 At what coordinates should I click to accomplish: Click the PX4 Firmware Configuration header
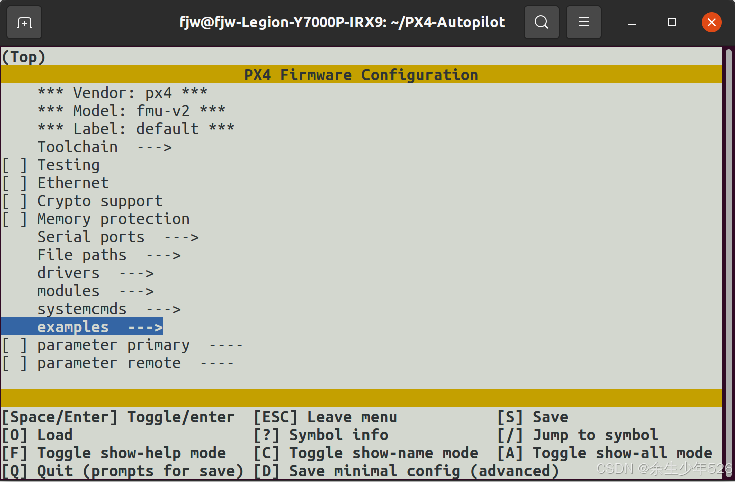[x=360, y=75]
